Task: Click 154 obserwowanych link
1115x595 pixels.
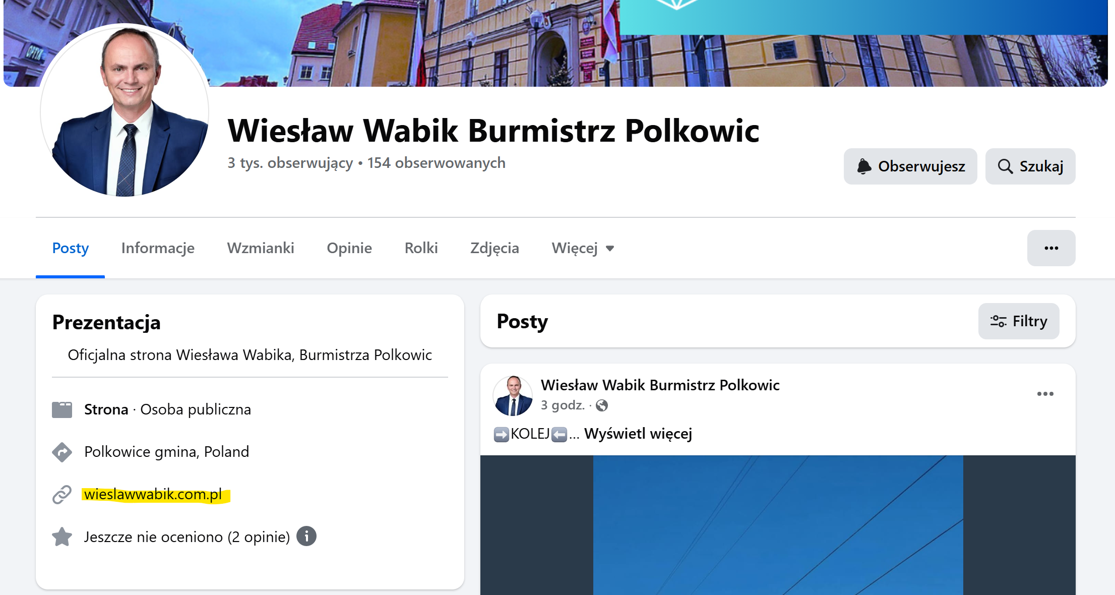Action: coord(436,163)
